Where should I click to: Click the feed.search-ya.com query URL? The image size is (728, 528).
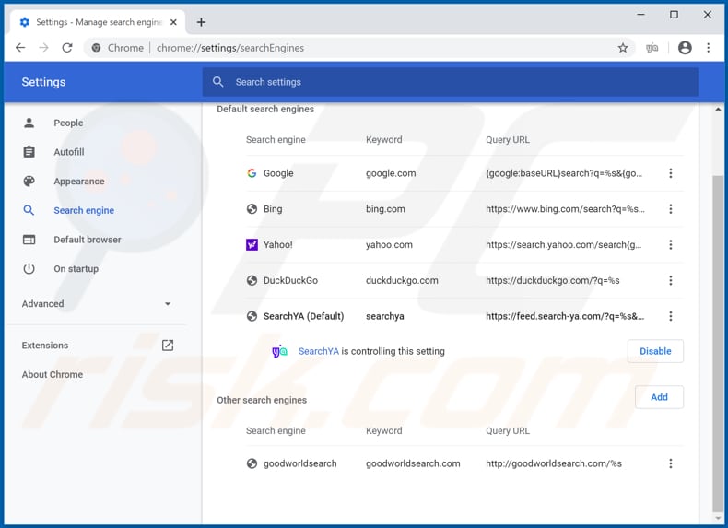coord(565,316)
